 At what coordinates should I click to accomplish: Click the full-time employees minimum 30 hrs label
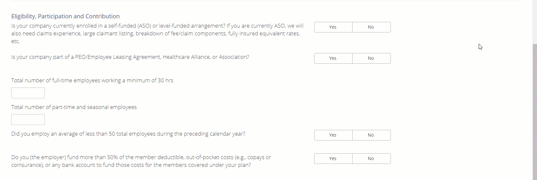coord(92,81)
